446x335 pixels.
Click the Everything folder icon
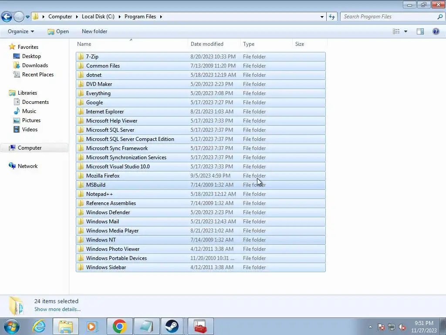(x=81, y=93)
